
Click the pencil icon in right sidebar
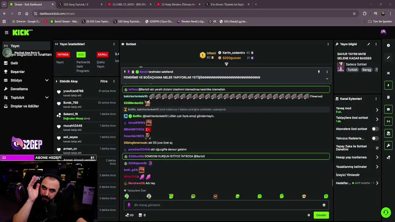pos(388,58)
